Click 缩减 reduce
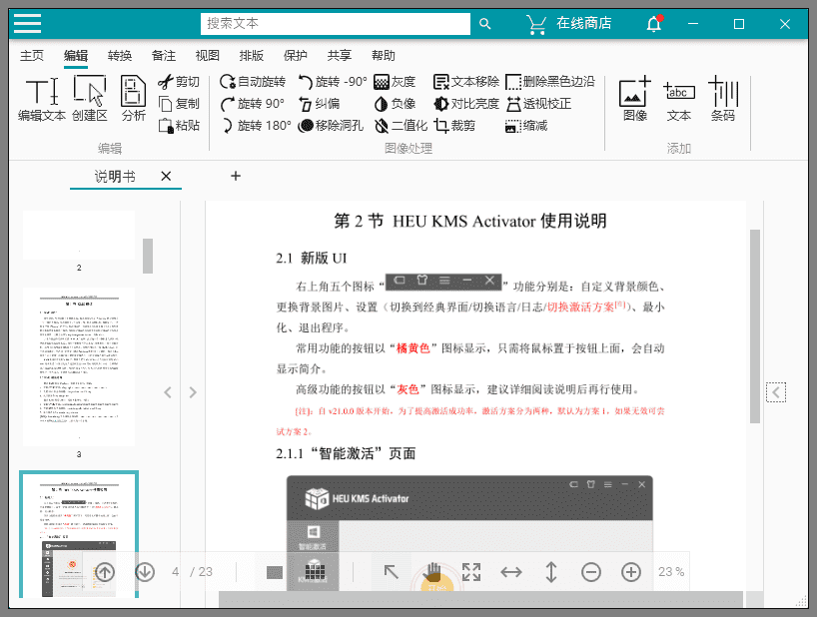The width and height of the screenshot is (817, 617). point(526,126)
